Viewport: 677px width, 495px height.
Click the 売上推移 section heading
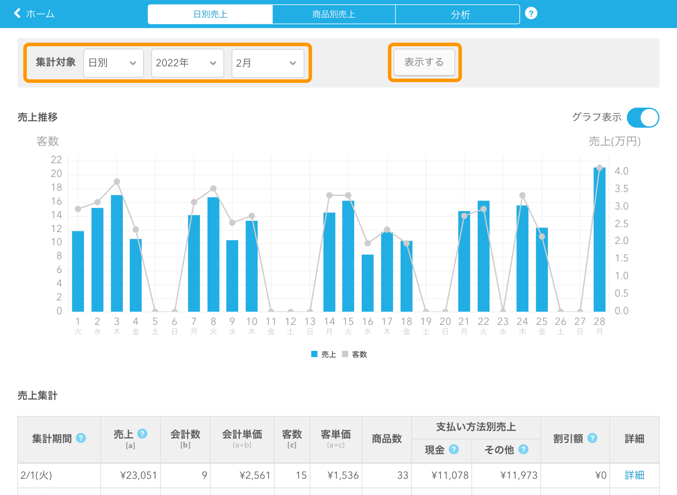point(38,117)
